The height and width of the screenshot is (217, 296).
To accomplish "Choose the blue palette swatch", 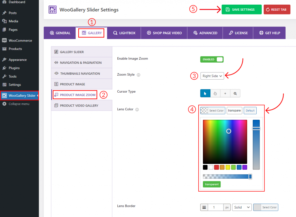I will tap(239, 167).
